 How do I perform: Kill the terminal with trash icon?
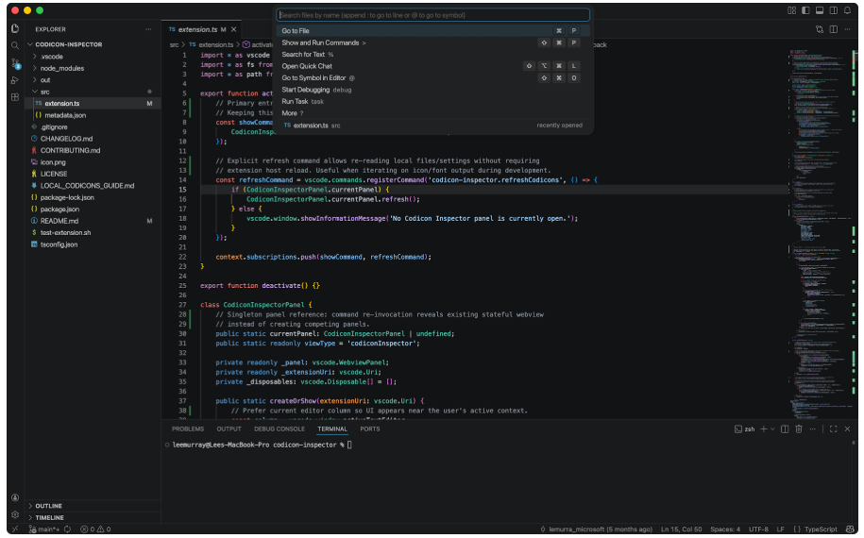coord(799,429)
